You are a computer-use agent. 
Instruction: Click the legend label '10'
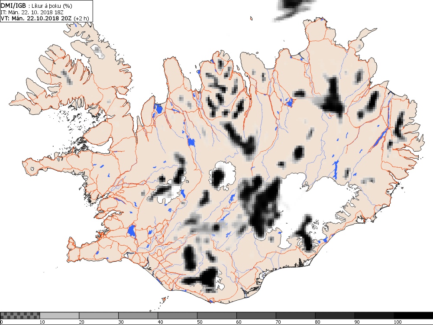(x=42, y=322)
